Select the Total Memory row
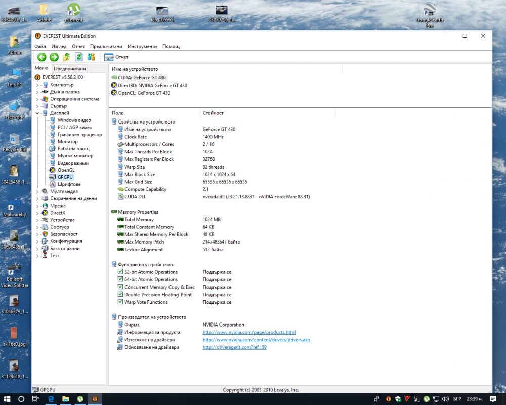 (x=169, y=220)
